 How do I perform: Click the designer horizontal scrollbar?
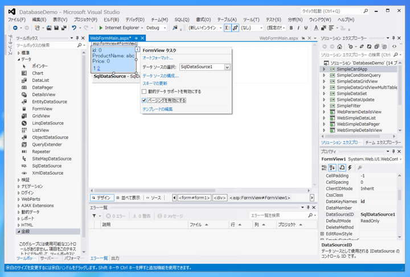point(154,191)
